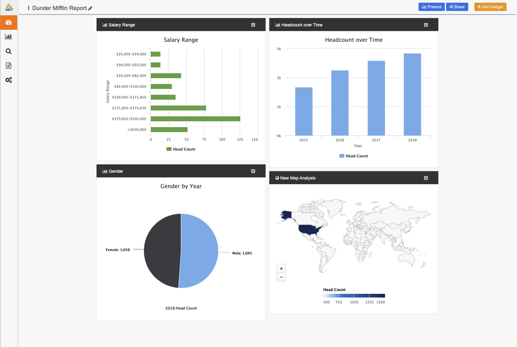517x347 pixels.
Task: Click the Share button
Action: [457, 7]
